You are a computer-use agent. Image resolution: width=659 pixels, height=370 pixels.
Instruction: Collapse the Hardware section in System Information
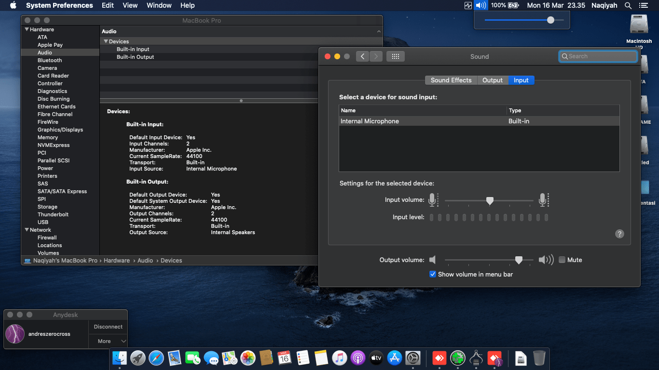(x=27, y=29)
